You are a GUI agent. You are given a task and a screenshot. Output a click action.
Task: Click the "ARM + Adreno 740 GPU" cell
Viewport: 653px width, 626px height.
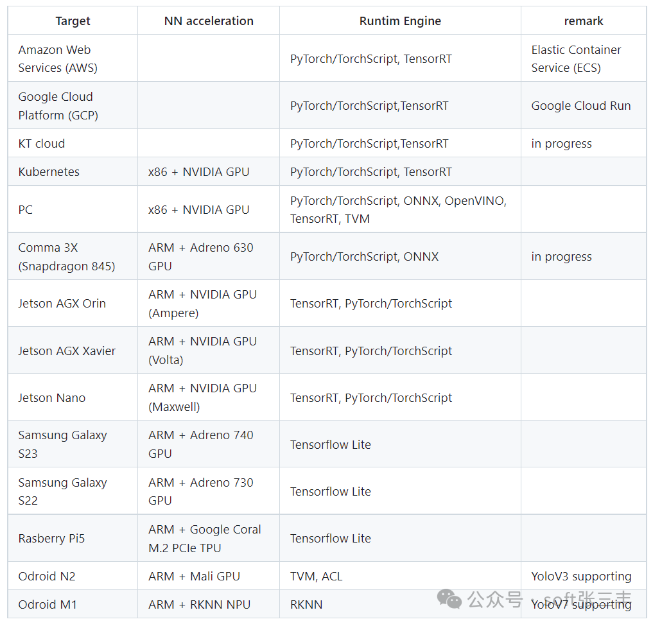pyautogui.click(x=209, y=444)
